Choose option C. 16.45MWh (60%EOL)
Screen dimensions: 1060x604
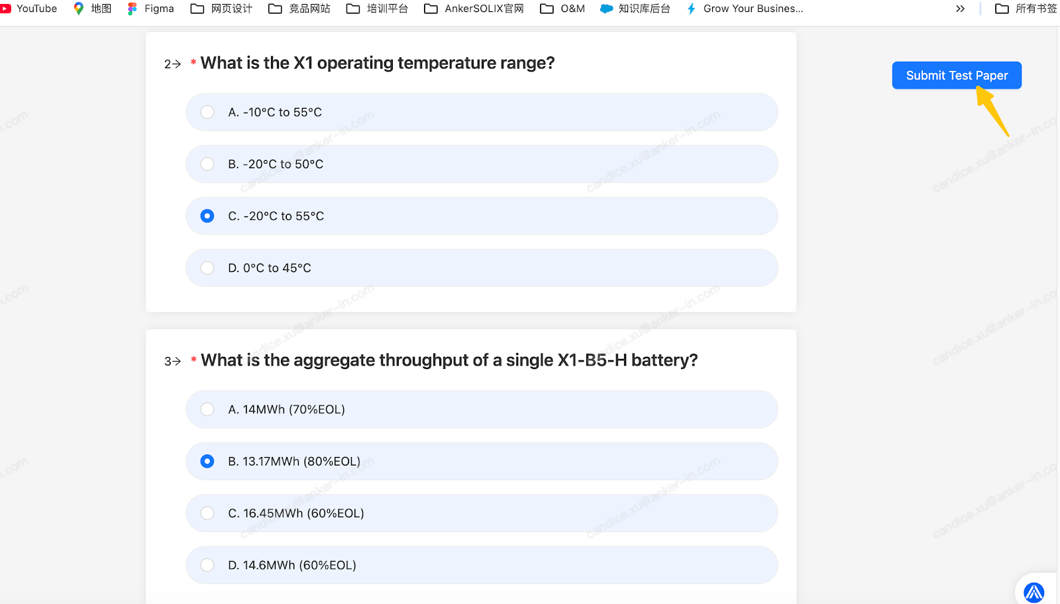click(x=207, y=513)
